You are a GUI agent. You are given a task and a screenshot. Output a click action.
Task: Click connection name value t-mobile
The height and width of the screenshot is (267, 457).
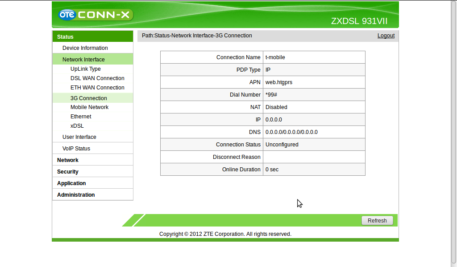click(x=275, y=57)
